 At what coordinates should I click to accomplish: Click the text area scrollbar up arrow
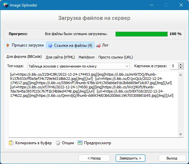click(181, 75)
